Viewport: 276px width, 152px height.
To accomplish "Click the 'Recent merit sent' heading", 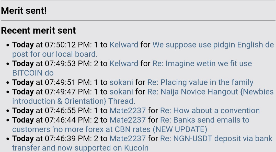I will click(x=38, y=31).
